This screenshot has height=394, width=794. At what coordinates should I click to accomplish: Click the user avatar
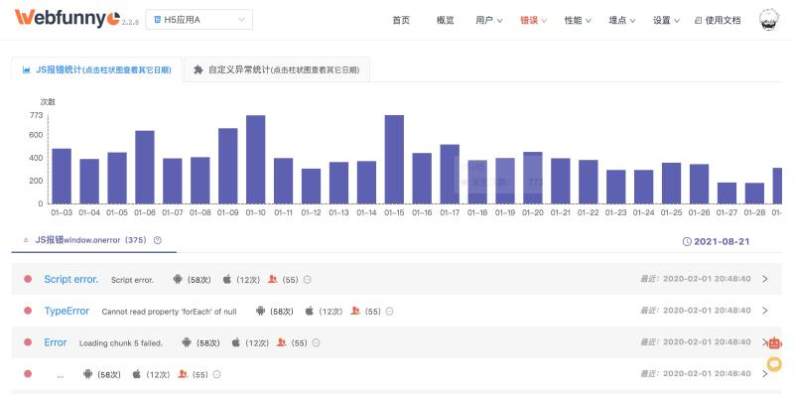click(x=768, y=19)
